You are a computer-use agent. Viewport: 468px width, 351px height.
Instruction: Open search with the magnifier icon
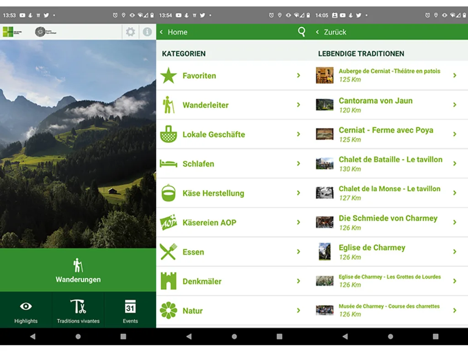coord(302,32)
